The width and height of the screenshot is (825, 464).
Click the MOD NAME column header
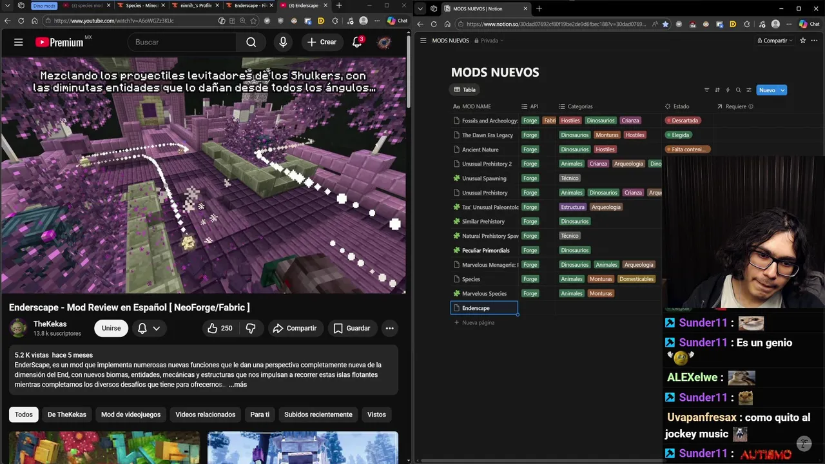[x=472, y=106]
